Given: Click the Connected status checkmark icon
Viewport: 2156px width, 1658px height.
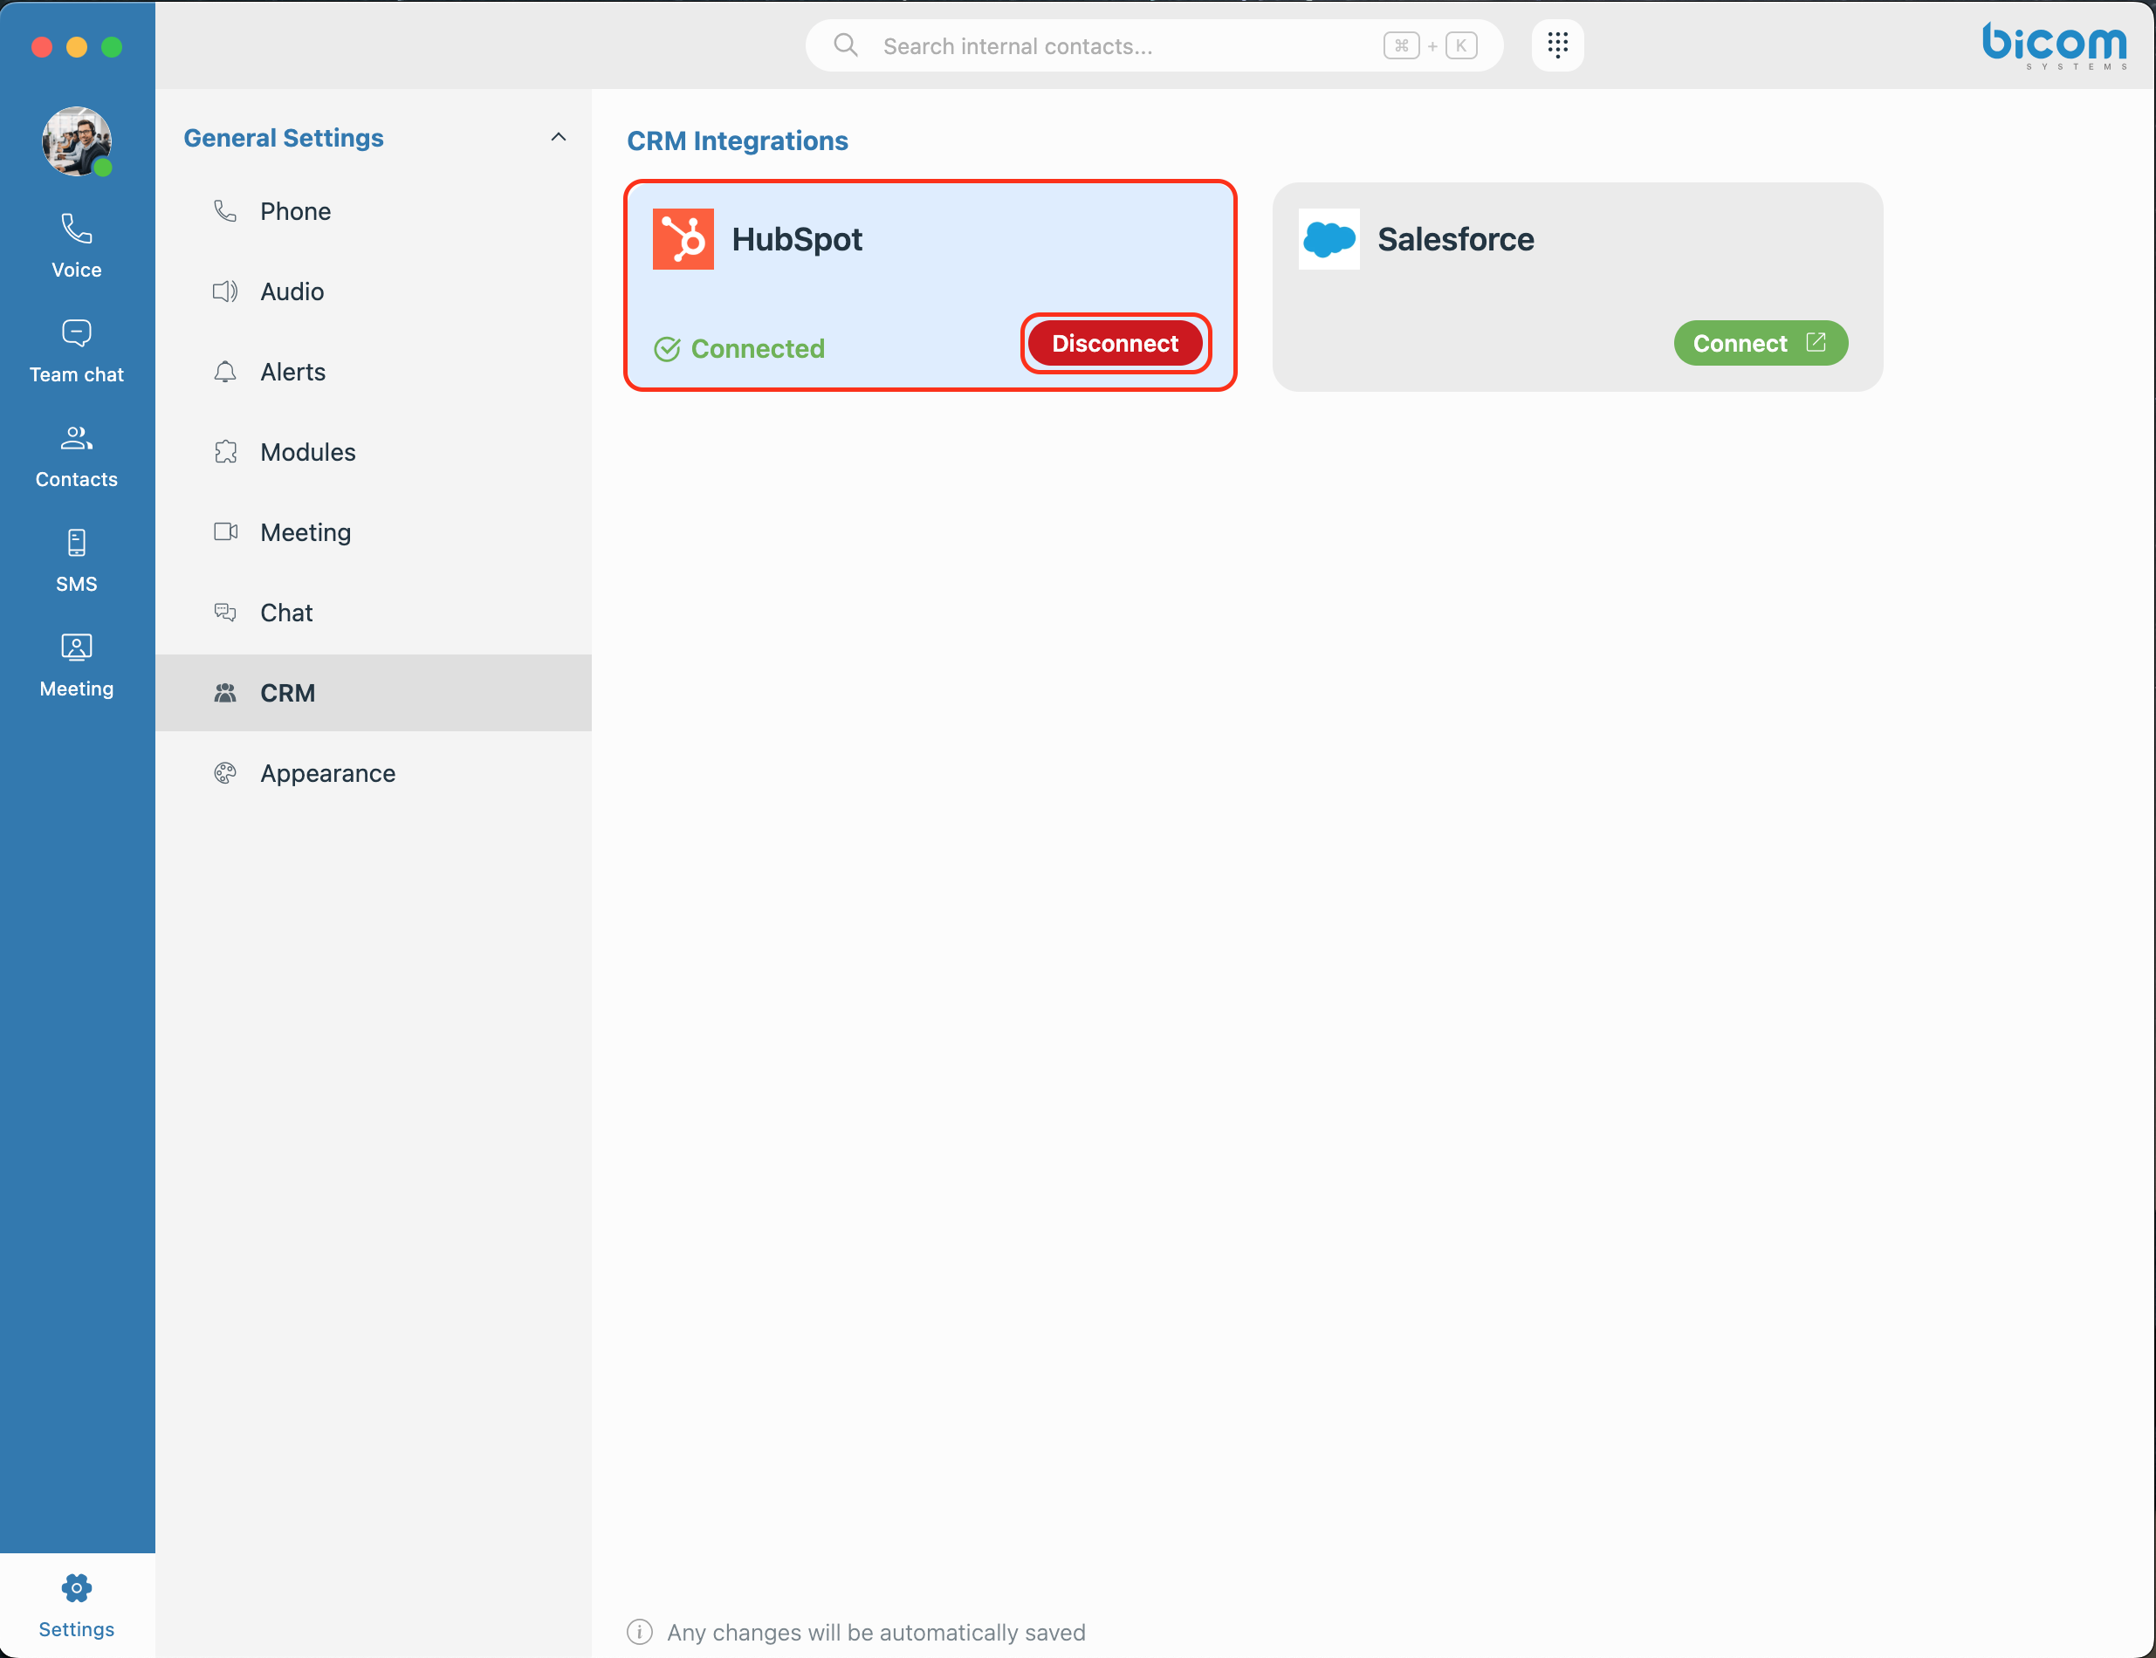Looking at the screenshot, I should point(668,349).
